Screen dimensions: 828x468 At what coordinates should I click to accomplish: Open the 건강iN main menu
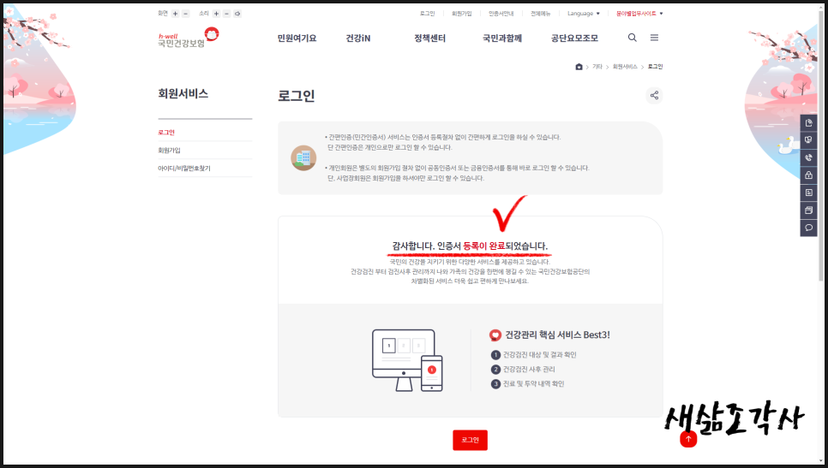pyautogui.click(x=358, y=38)
